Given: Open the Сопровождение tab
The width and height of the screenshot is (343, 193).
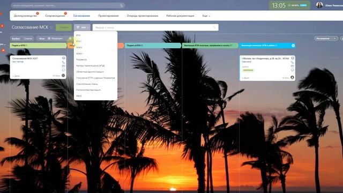Looking at the screenshot, I should click(x=55, y=16).
